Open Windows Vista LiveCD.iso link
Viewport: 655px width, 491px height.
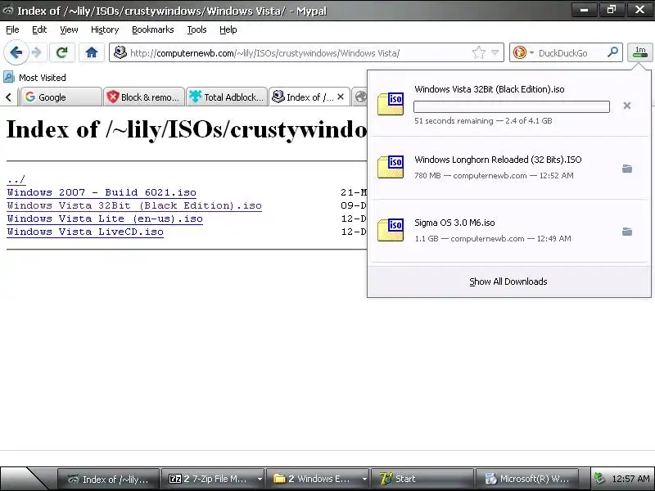pyautogui.click(x=85, y=232)
